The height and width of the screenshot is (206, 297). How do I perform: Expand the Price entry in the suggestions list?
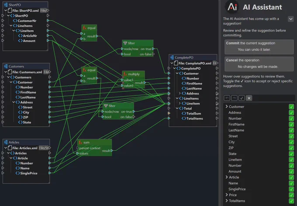pos(227,195)
